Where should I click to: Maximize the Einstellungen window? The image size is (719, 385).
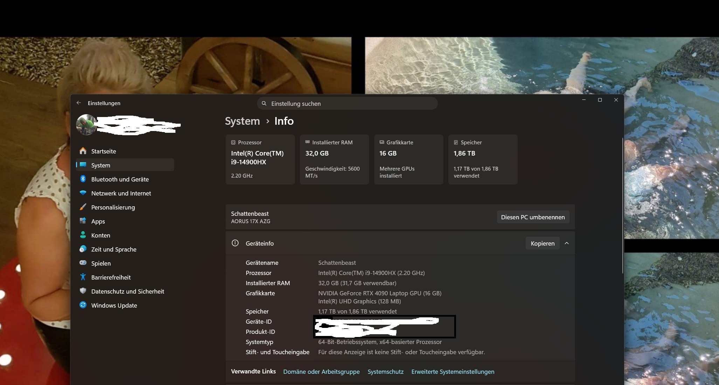point(600,100)
